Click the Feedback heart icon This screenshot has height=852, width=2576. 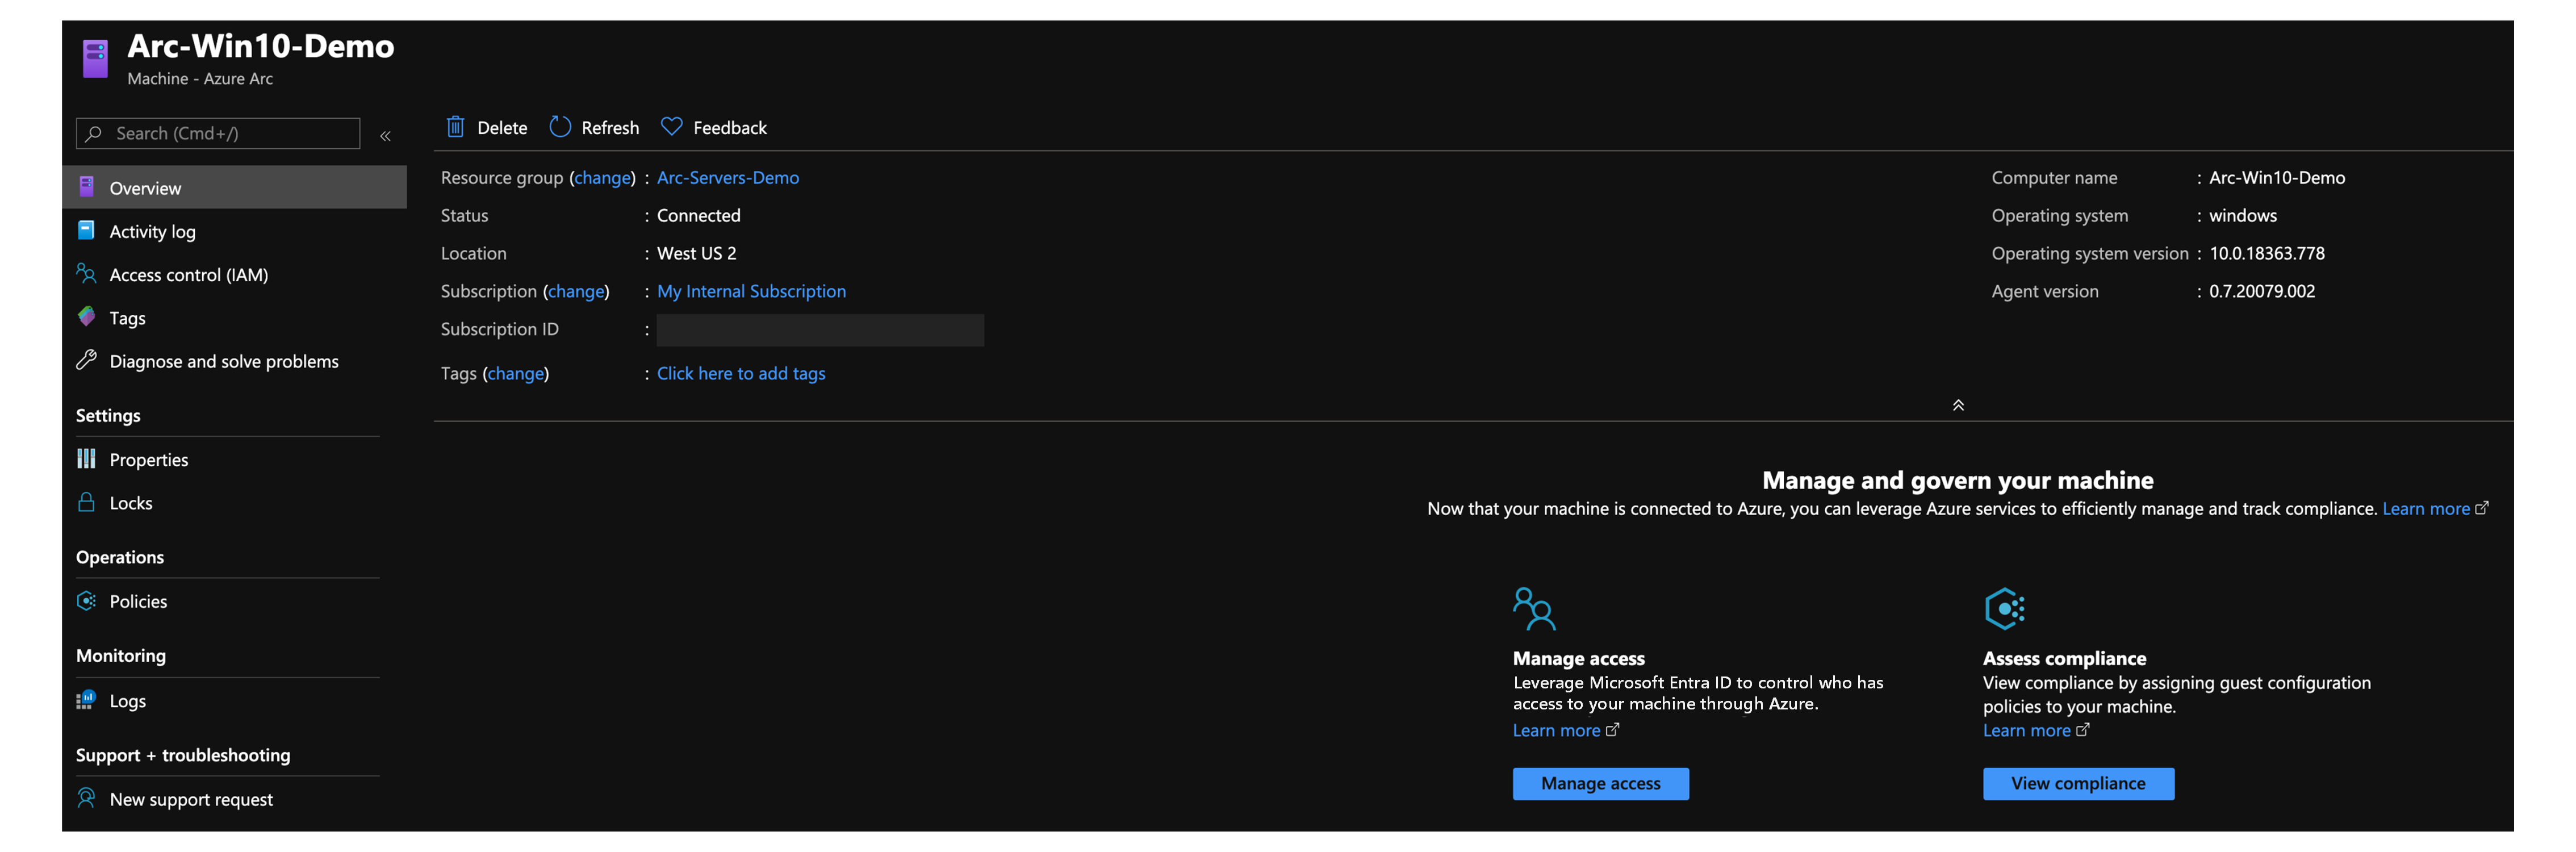[671, 127]
